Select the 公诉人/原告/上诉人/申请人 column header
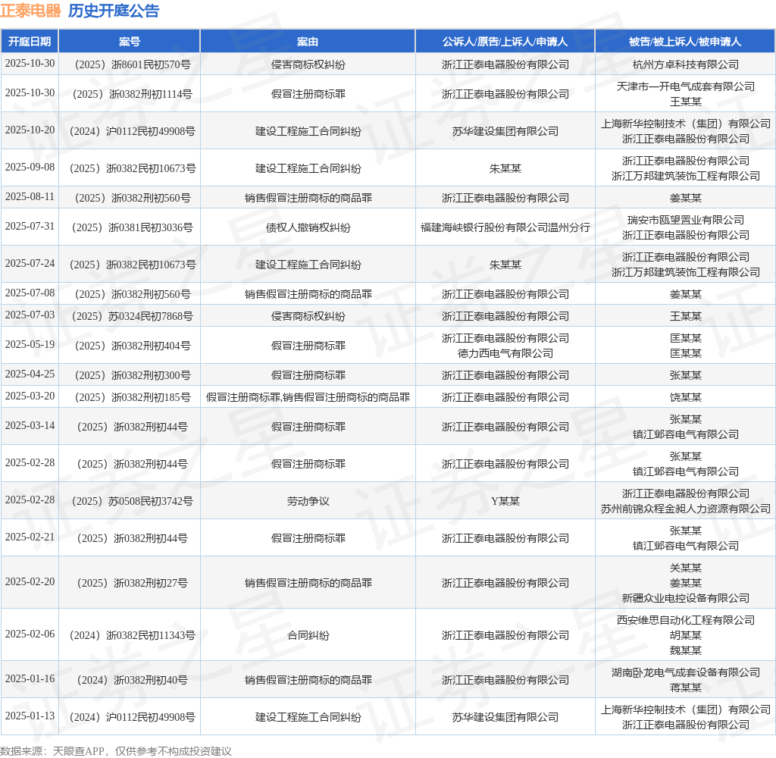776x758 pixels. point(505,42)
